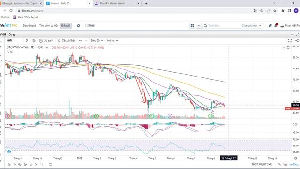Open the D timeframe interval selector
The image size is (300, 169).
pyautogui.click(x=27, y=41)
